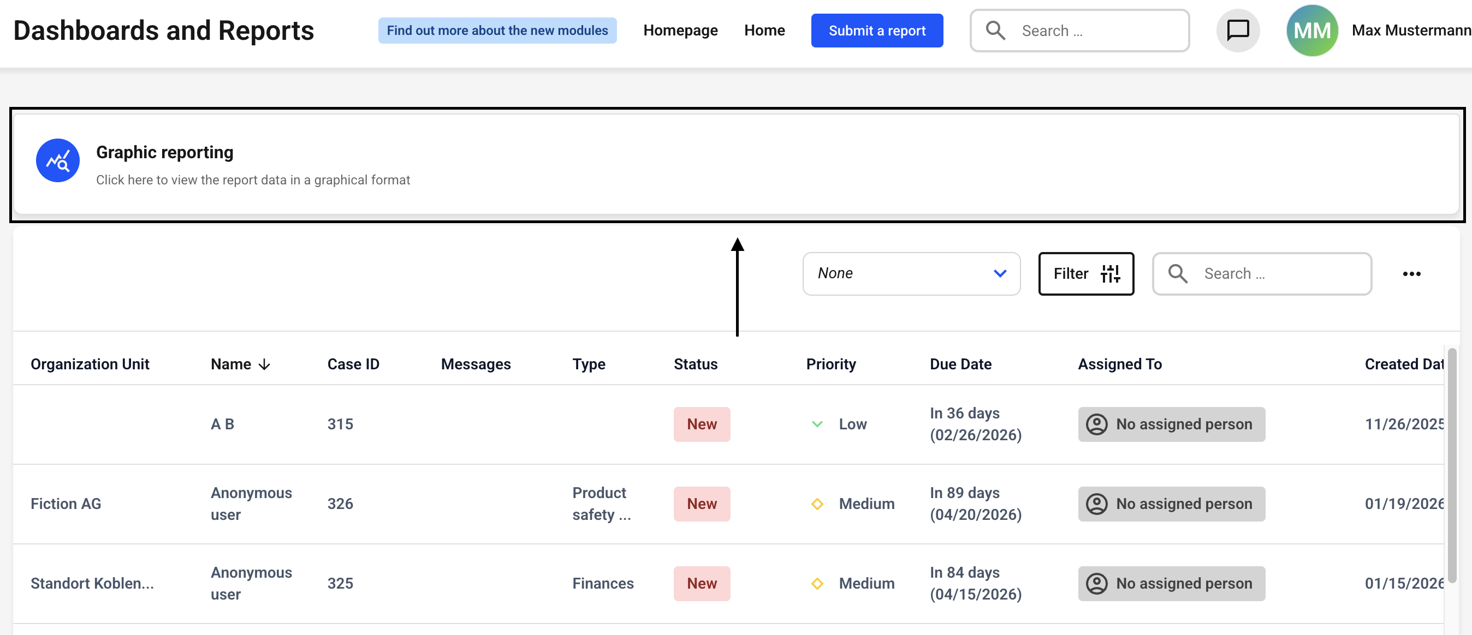Click the Low priority chevron icon

pyautogui.click(x=817, y=424)
